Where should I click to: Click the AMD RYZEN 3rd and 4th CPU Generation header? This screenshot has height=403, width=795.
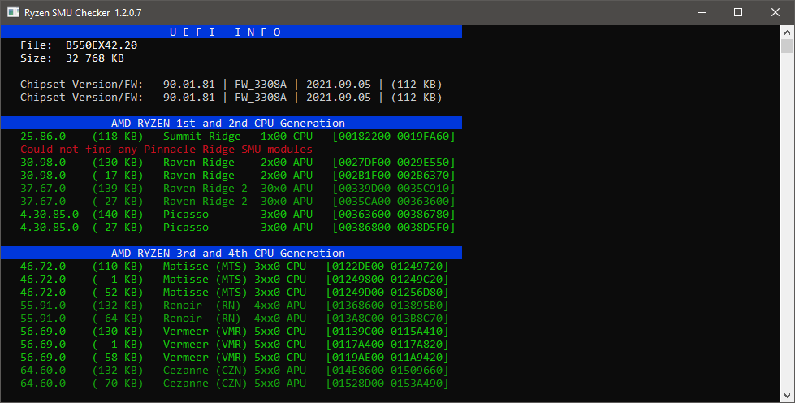click(231, 253)
